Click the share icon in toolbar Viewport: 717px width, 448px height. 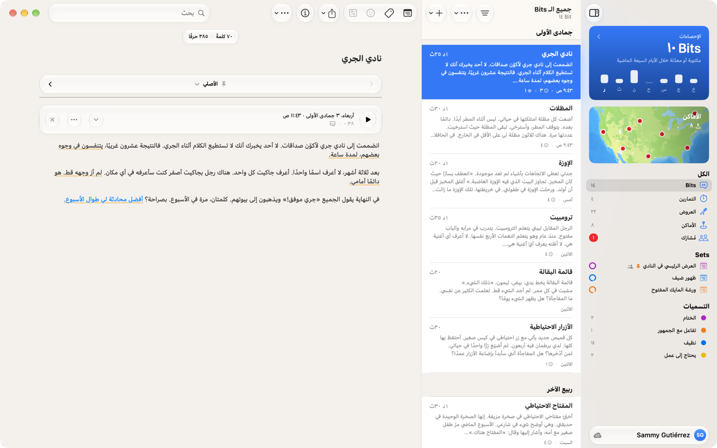click(332, 13)
